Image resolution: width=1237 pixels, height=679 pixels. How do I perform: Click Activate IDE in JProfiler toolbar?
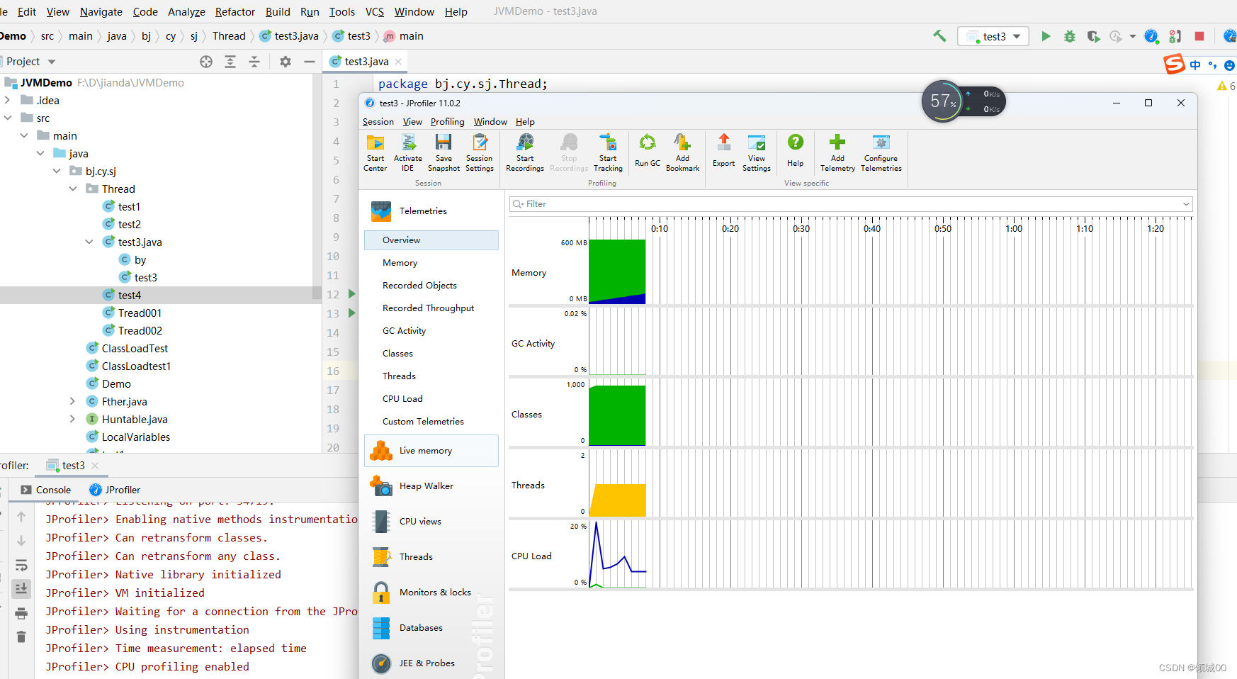407,152
